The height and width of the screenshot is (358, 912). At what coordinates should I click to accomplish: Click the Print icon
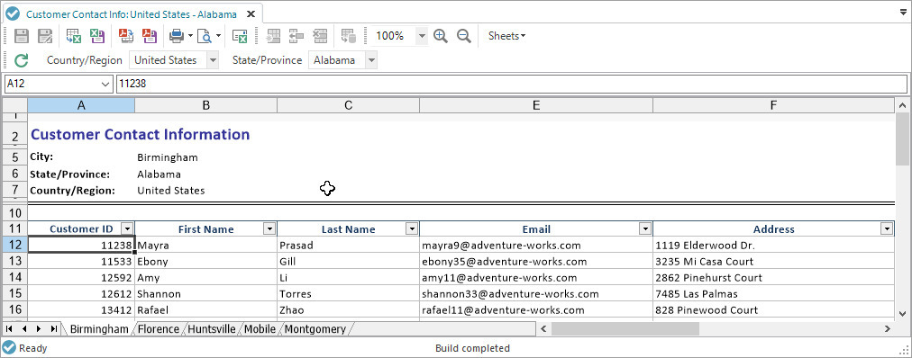coord(177,36)
